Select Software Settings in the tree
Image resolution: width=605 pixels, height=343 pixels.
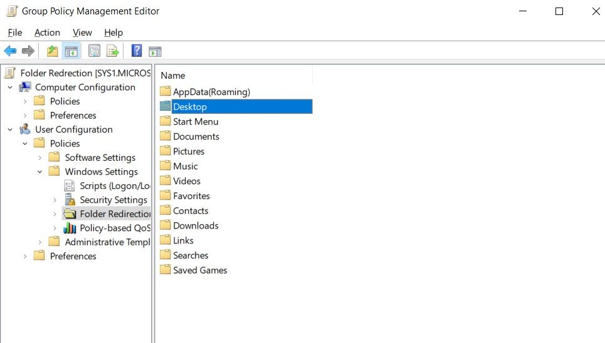(x=100, y=158)
